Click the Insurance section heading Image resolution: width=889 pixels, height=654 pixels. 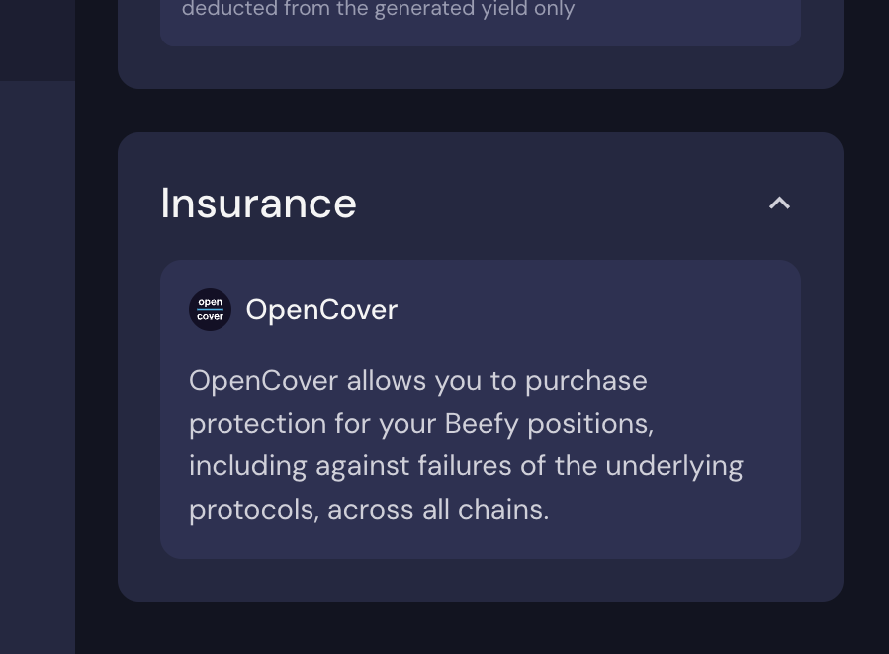pos(258,204)
